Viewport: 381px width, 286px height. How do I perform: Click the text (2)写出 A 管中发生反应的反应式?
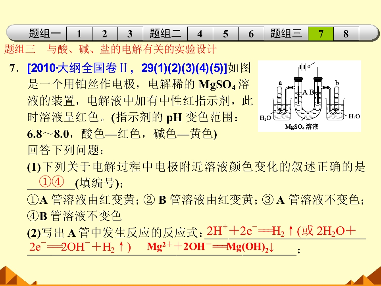(x=115, y=233)
